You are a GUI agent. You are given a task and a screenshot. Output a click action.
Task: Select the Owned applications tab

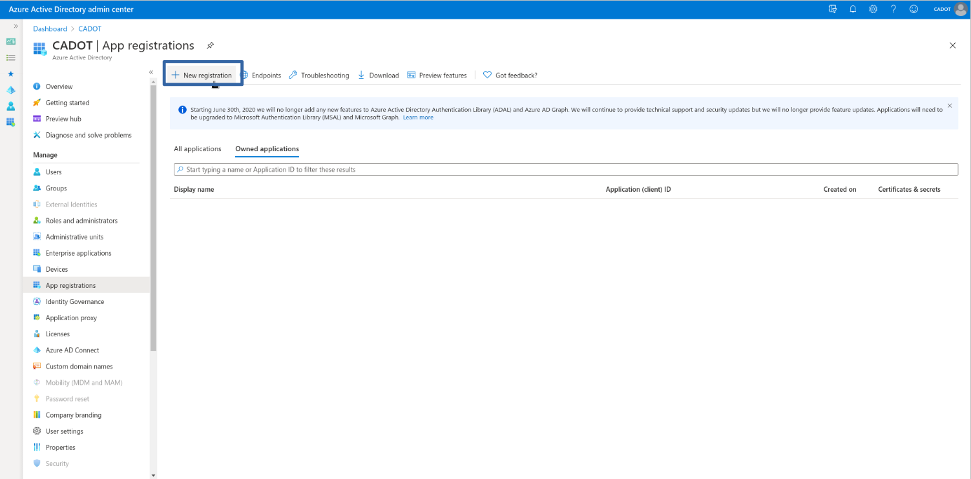[x=267, y=148]
